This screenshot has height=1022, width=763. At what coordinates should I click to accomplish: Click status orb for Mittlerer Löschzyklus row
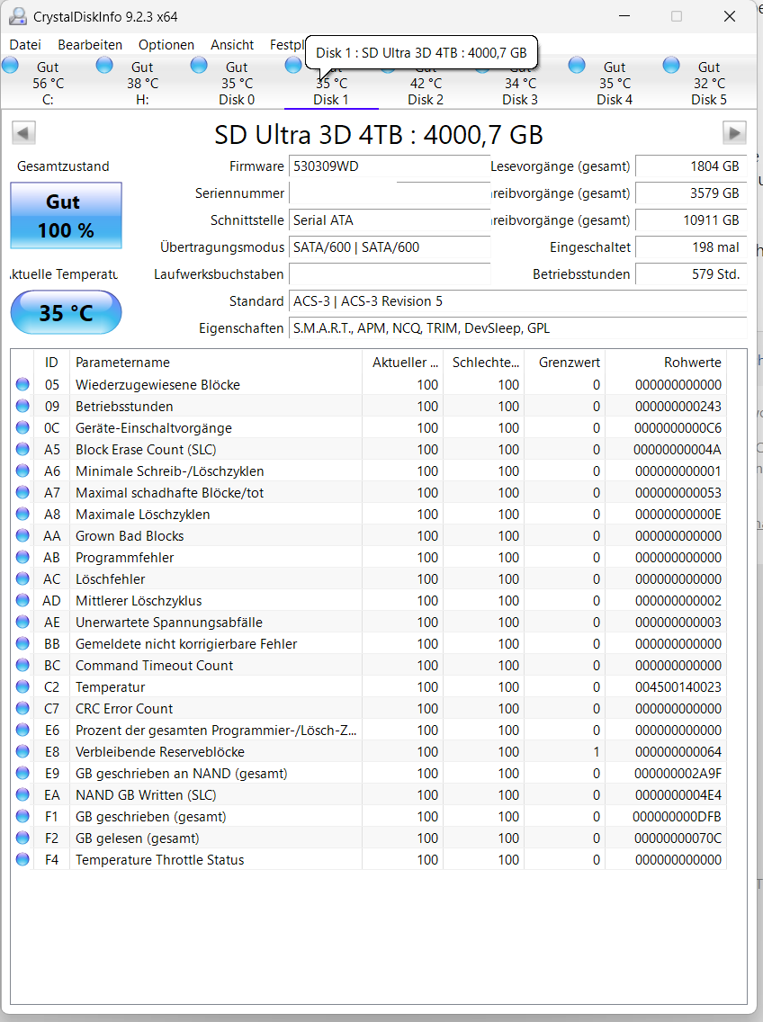pyautogui.click(x=22, y=600)
